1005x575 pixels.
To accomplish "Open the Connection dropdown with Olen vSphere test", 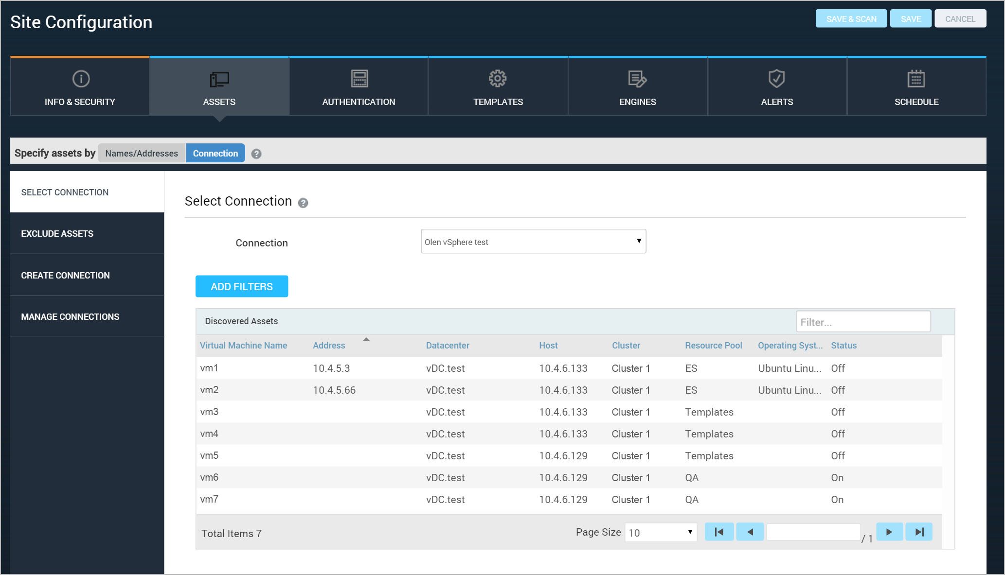I will pyautogui.click(x=533, y=242).
